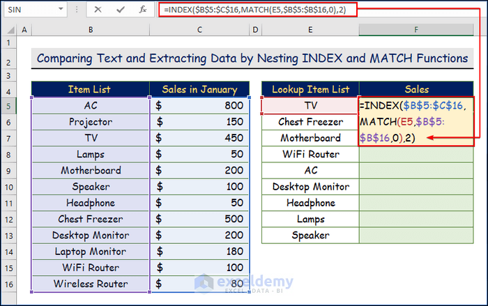Image resolution: width=488 pixels, height=306 pixels.
Task: Select cell E13 'Speaker' lookup item
Action: (x=310, y=236)
